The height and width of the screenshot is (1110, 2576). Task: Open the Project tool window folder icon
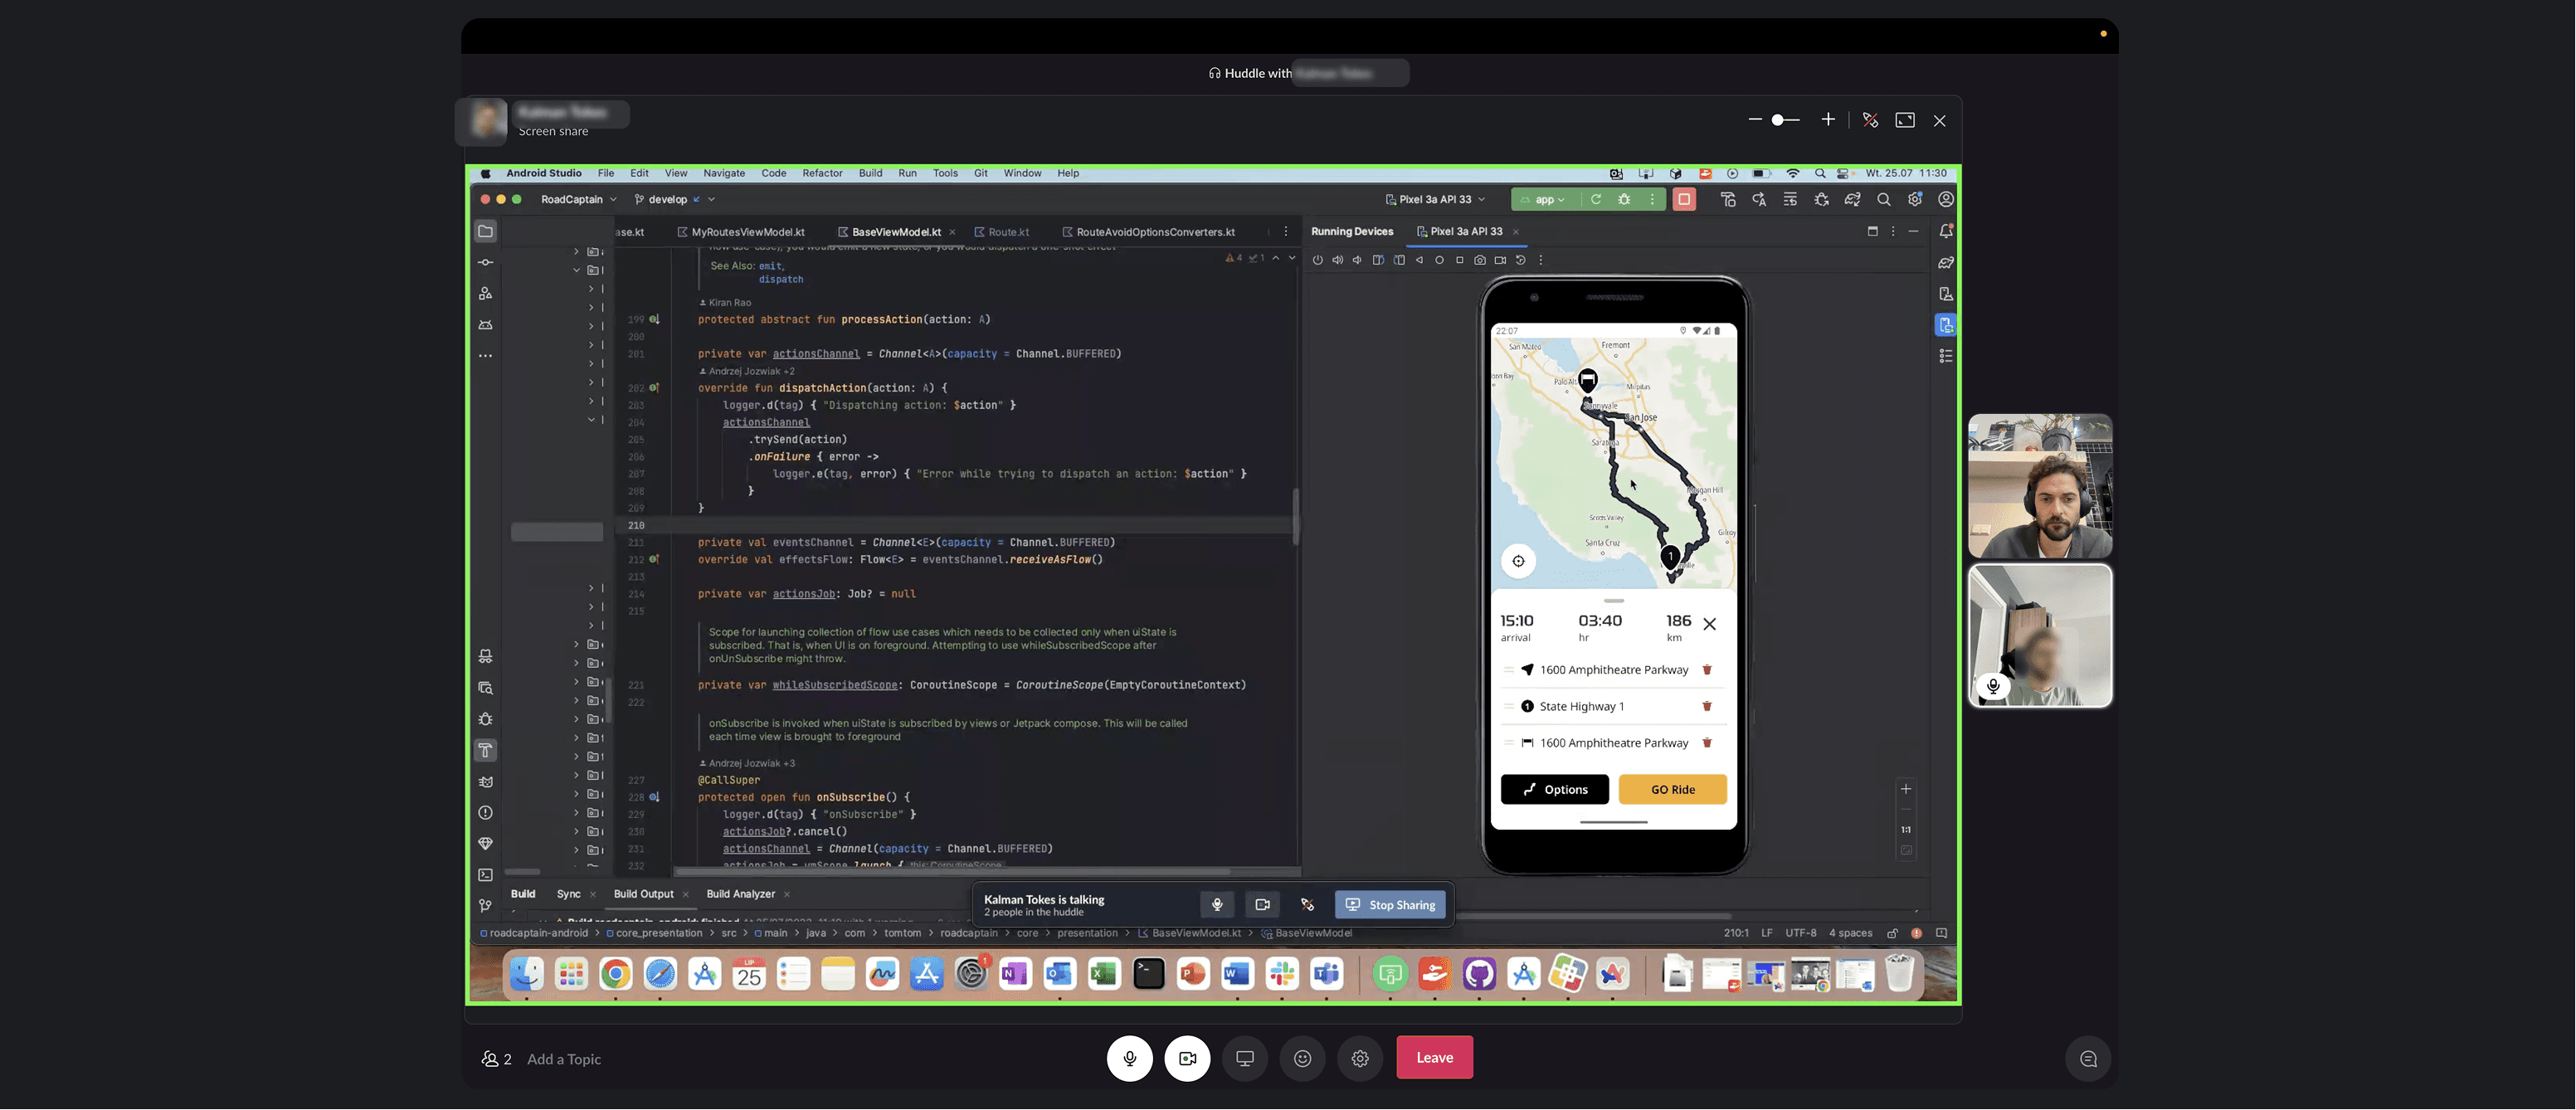coord(485,231)
